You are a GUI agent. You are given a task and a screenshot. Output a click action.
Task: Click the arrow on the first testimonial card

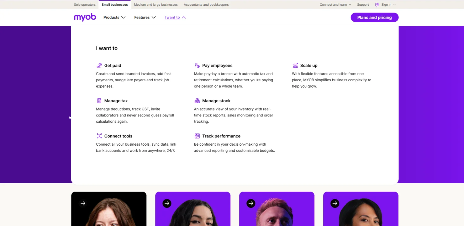(82, 203)
